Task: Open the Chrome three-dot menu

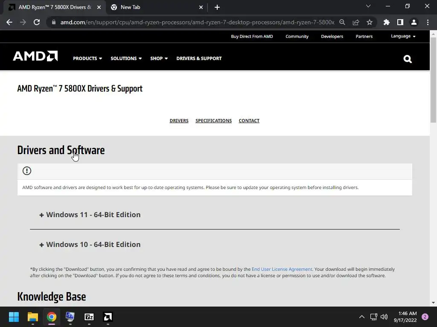Action: 428,22
